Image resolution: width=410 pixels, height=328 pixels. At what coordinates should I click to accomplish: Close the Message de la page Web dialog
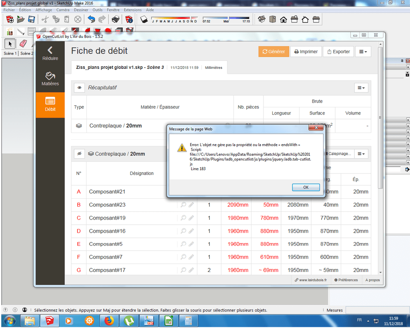(316, 127)
